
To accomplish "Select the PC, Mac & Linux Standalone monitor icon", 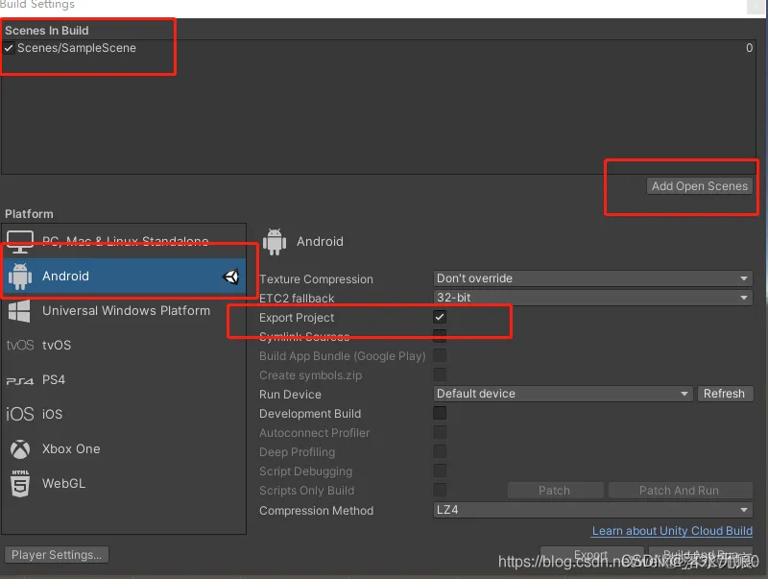I will (20, 242).
